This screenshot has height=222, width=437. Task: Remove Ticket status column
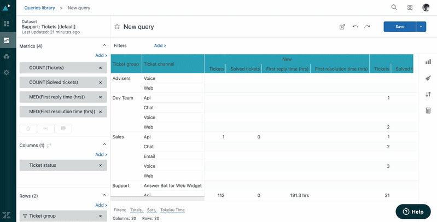pos(100,165)
